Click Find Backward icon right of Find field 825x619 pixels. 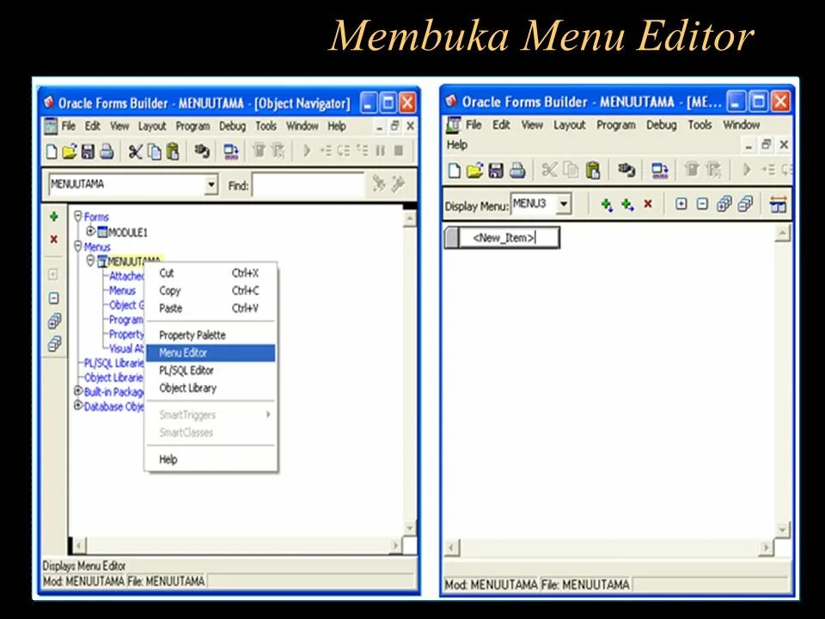(x=398, y=184)
